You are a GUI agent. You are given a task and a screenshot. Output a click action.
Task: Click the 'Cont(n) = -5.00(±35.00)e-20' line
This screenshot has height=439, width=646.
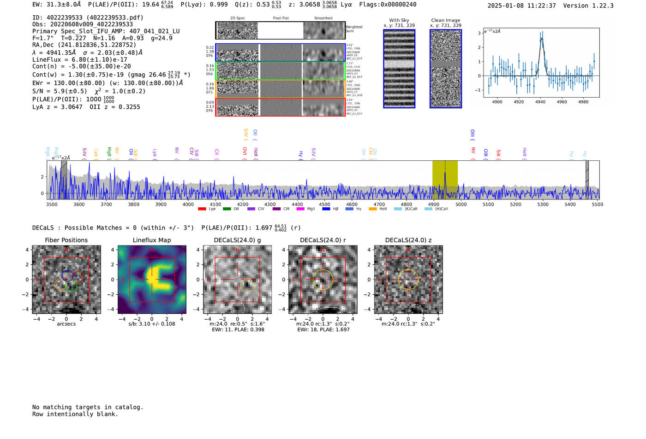click(x=82, y=66)
